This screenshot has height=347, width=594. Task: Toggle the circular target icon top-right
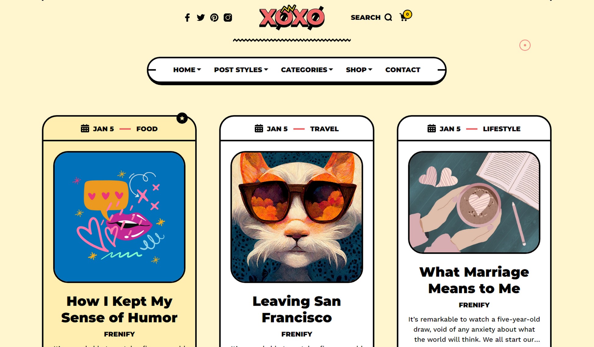click(525, 45)
